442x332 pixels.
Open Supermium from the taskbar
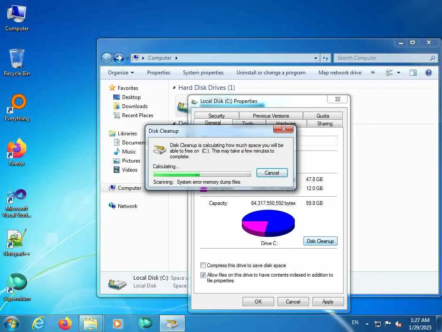click(145, 323)
